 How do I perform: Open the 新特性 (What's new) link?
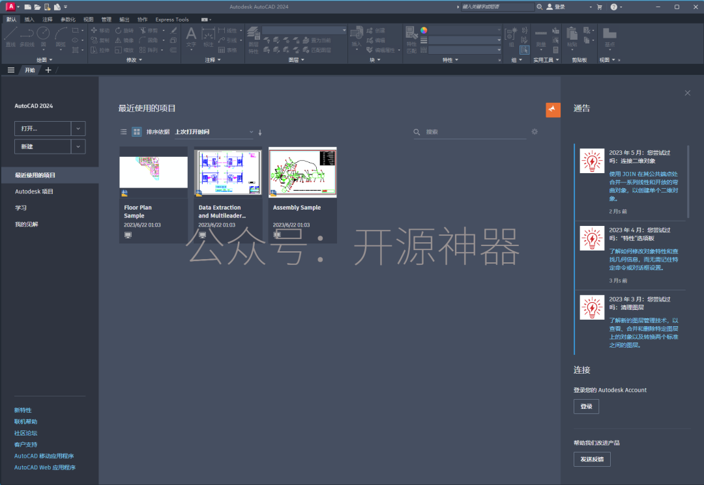(23, 410)
